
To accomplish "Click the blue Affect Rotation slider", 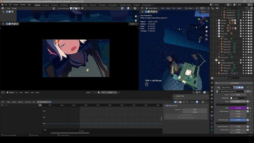I will pos(238,120).
